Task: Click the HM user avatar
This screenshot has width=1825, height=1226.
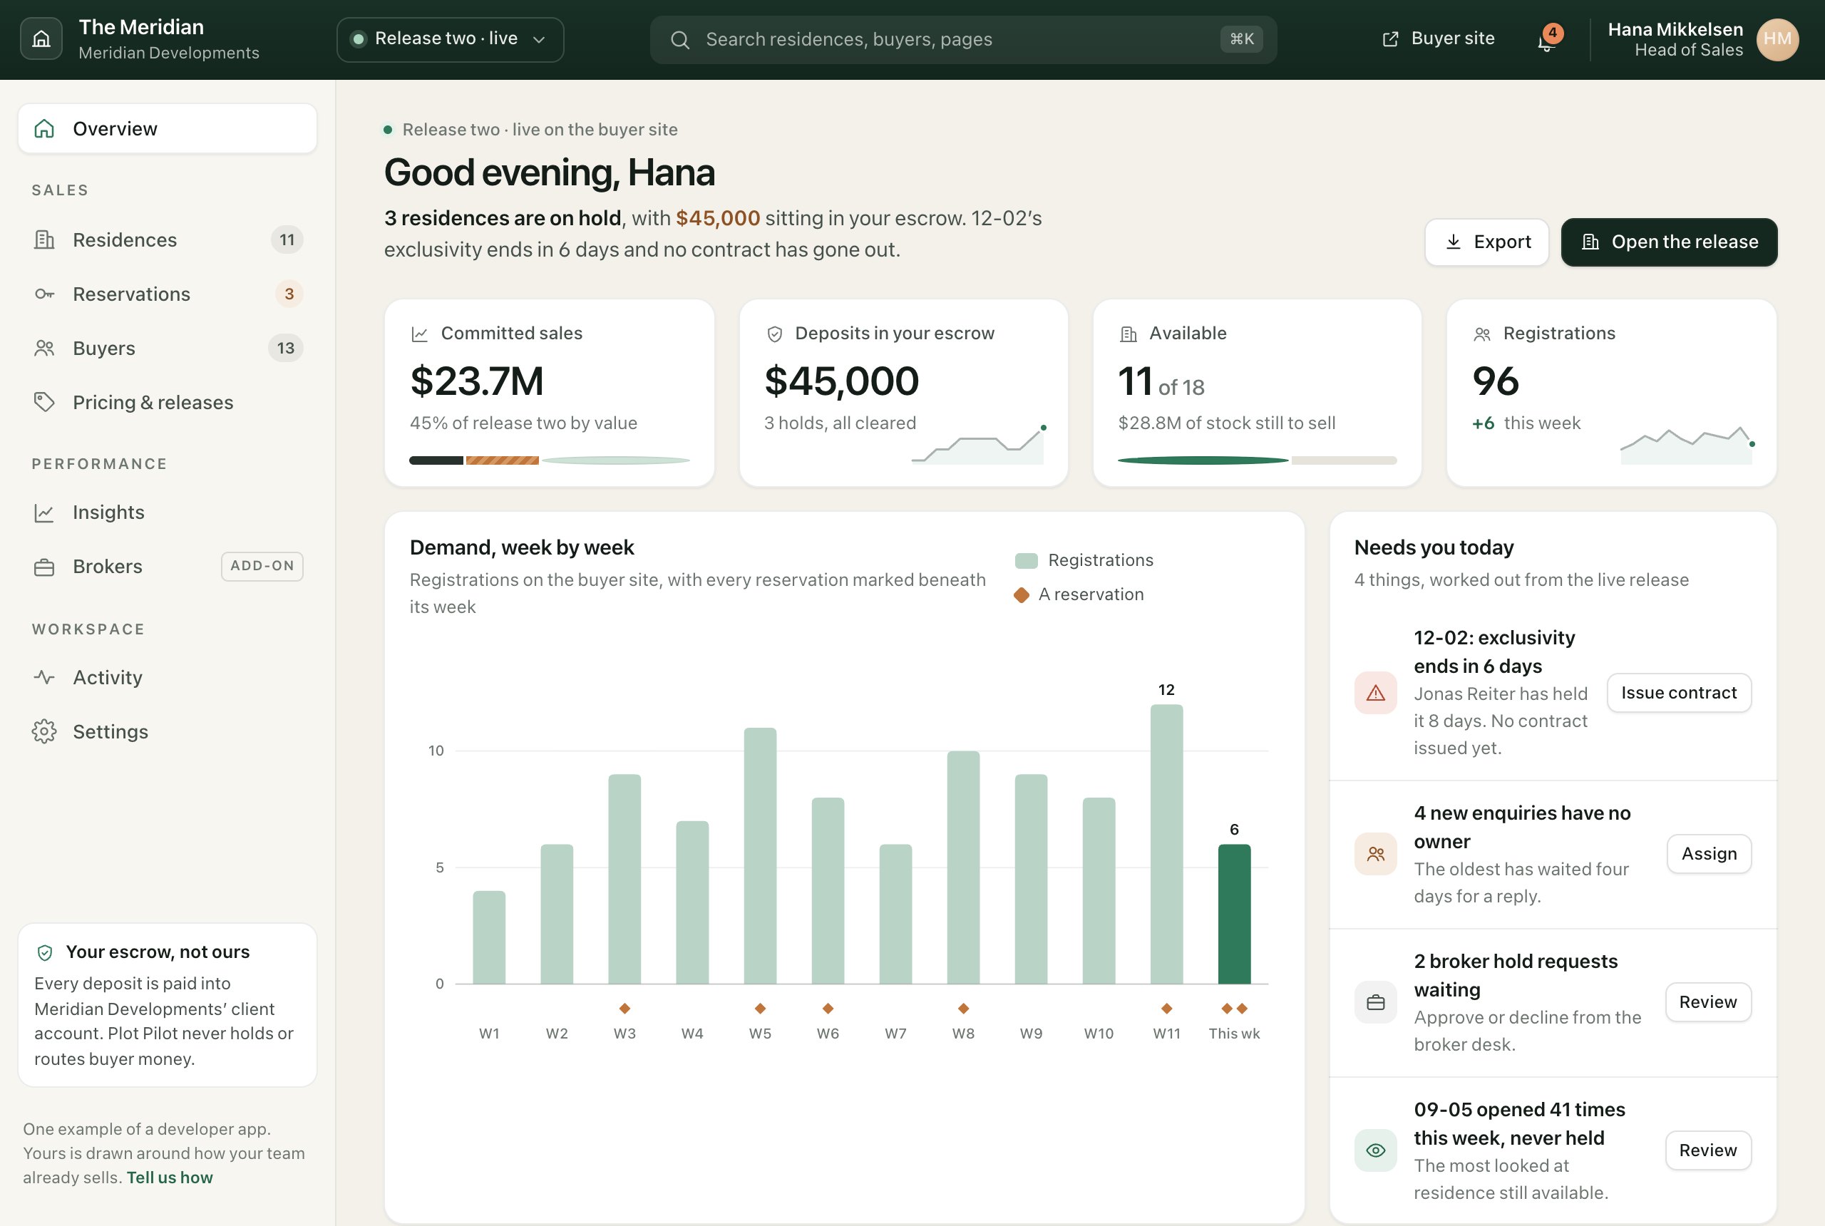Action: pyautogui.click(x=1777, y=39)
